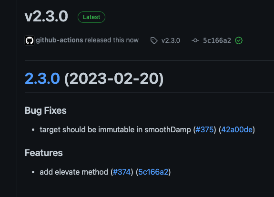Open the v2.3.0 release title
This screenshot has width=274, height=197.
pyautogui.click(x=46, y=16)
